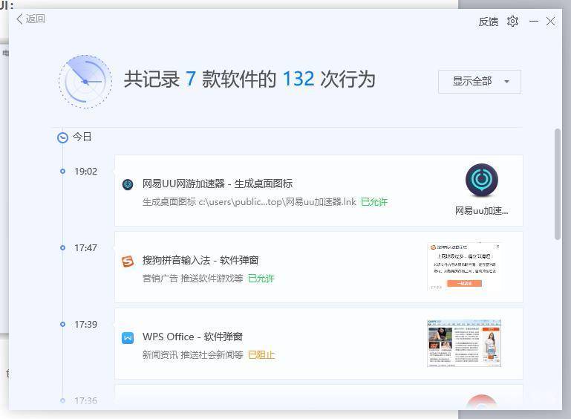Open the 搜狗 popup screenshot thumbnail
The width and height of the screenshot is (571, 419).
(464, 267)
